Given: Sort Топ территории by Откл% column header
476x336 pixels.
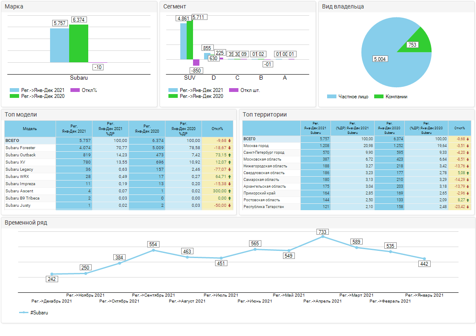Looking at the screenshot, I should click(459, 128).
